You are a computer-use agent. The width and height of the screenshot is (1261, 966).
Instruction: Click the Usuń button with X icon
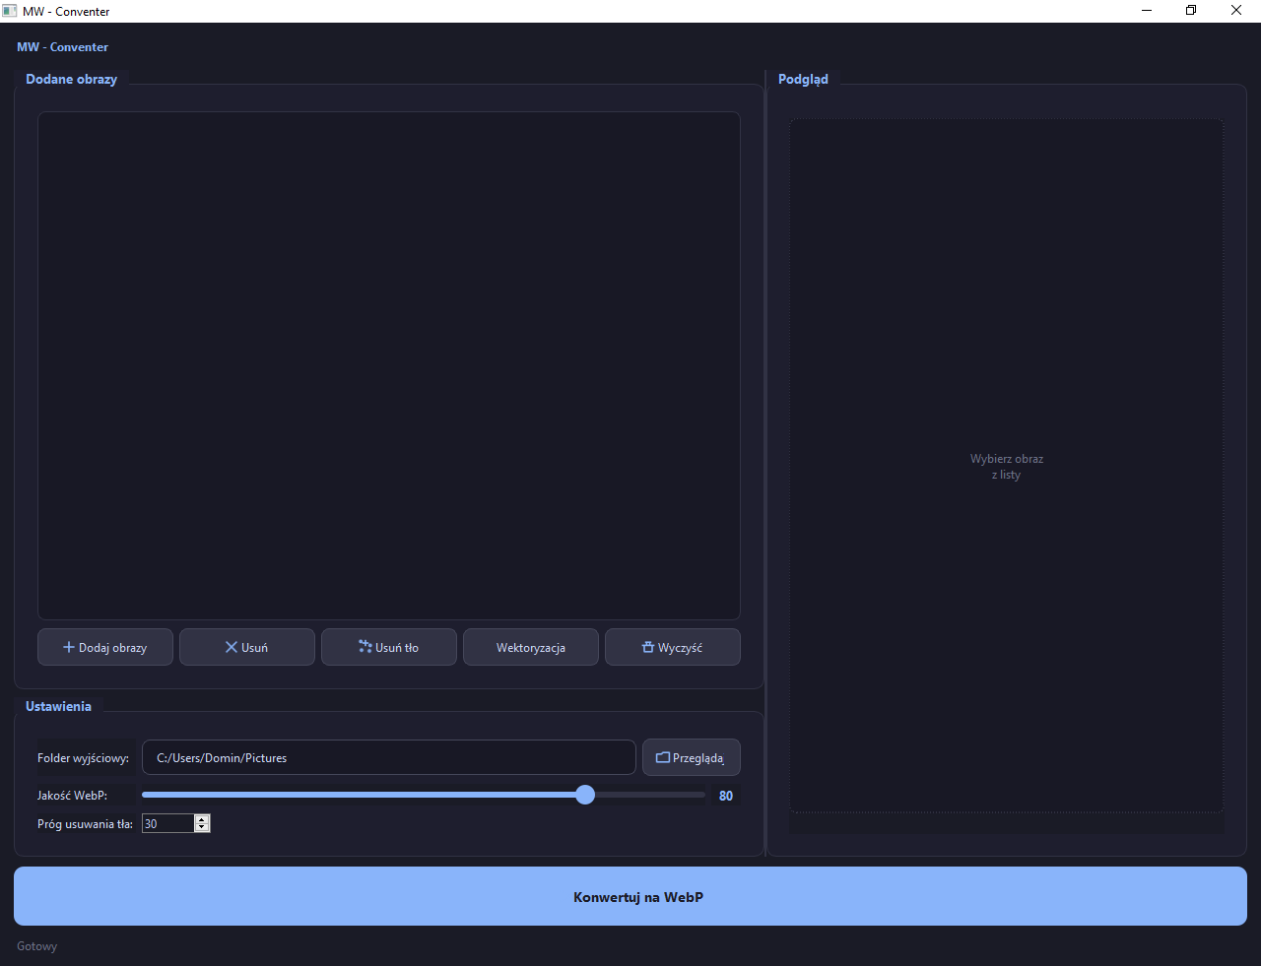coord(247,647)
